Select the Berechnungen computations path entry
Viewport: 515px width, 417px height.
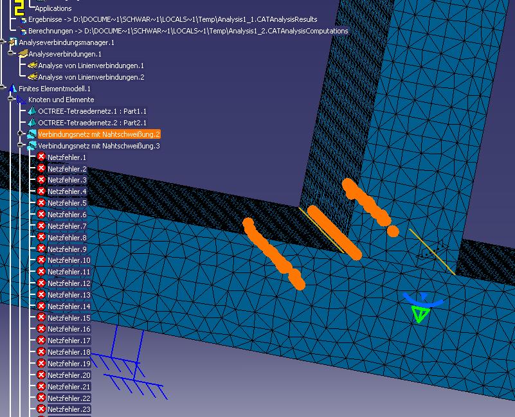tap(188, 31)
